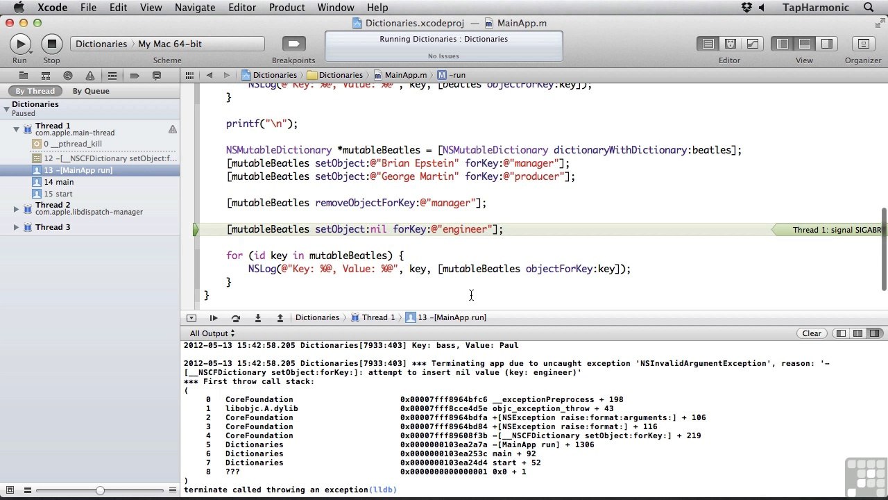Screen dimensions: 888x500
Task: Click the Step Over debug icon
Action: pyautogui.click(x=236, y=317)
